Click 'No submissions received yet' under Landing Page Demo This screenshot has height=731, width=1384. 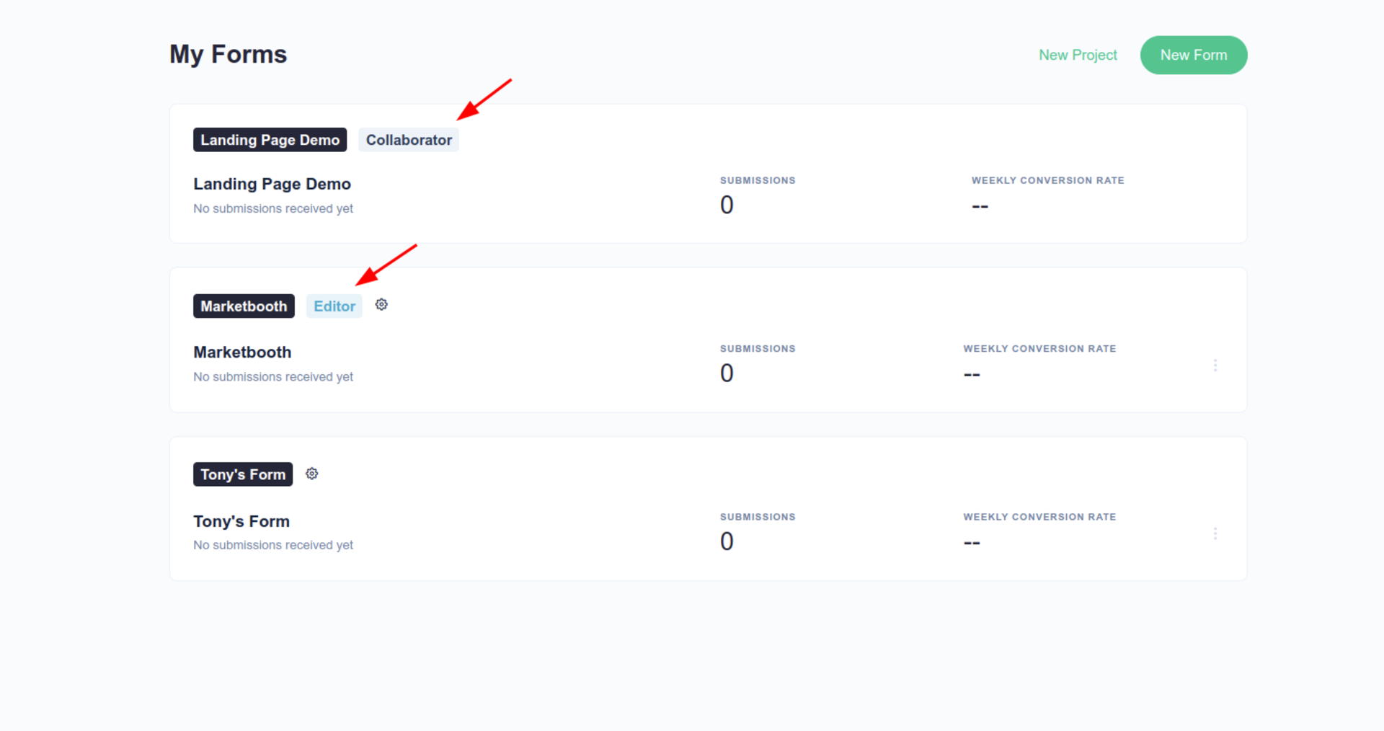(273, 208)
